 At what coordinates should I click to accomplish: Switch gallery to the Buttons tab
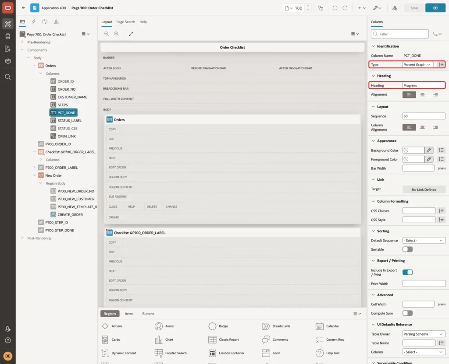[148, 314]
